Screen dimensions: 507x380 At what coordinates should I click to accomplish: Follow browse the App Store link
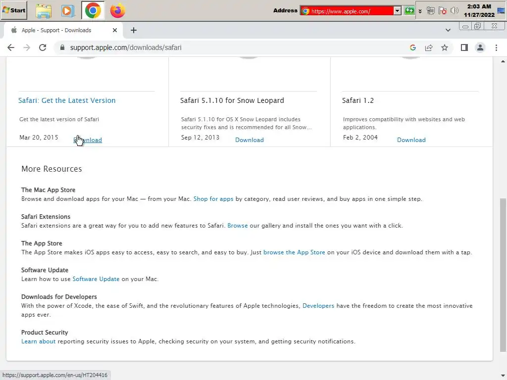294,252
